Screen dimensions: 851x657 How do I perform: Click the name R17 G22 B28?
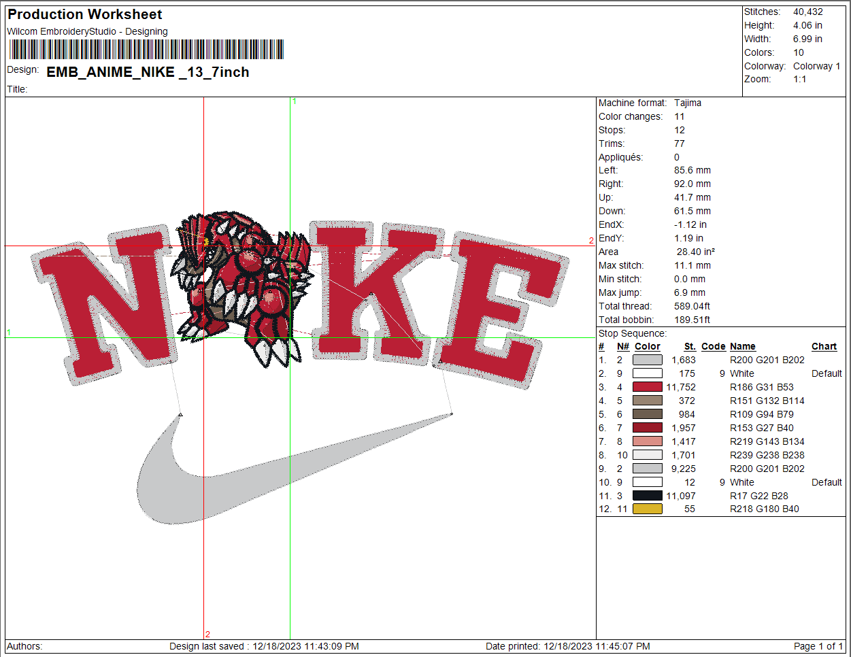759,496
